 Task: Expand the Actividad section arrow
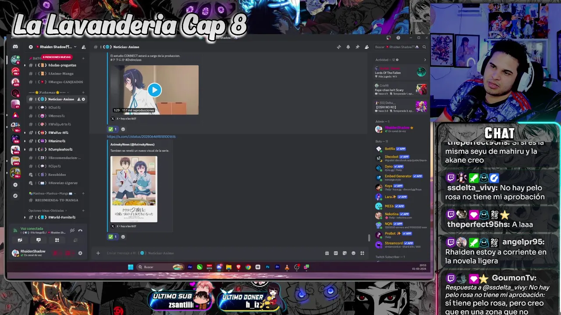[x=425, y=59]
